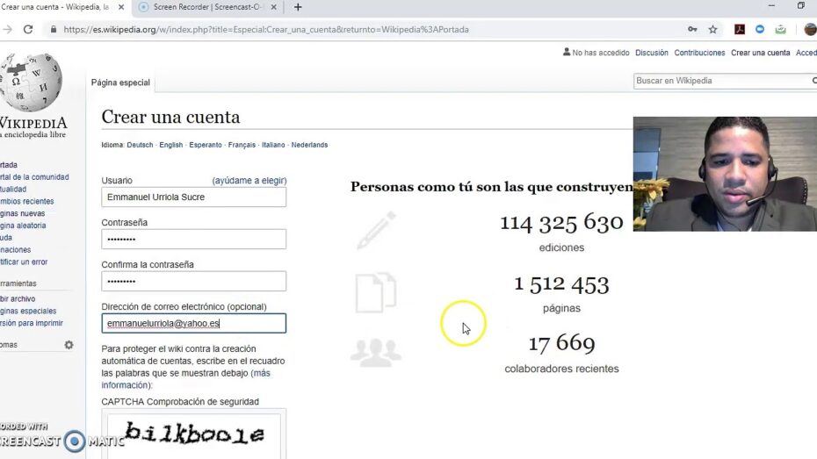The image size is (817, 459).
Task: Click the blue round extension icon
Action: click(x=760, y=30)
